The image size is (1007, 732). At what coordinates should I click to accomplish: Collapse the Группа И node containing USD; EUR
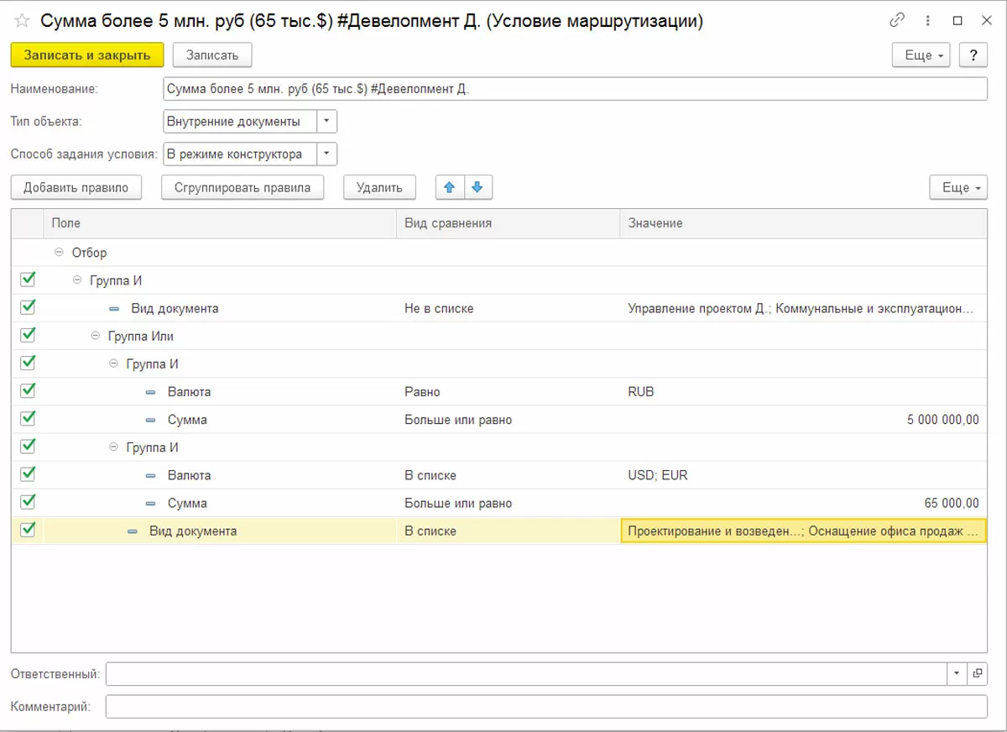114,447
